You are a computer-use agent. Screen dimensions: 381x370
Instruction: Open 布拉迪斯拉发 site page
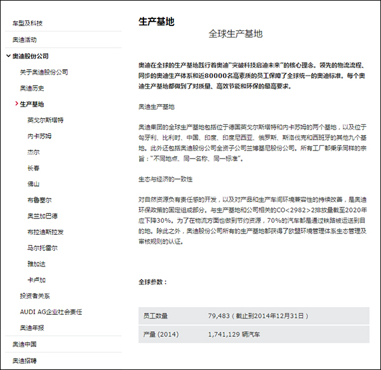[45, 232]
